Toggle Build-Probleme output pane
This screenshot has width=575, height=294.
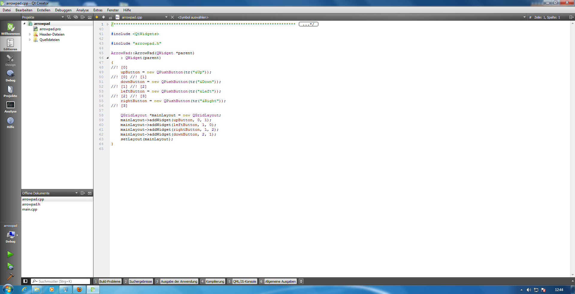pos(108,281)
